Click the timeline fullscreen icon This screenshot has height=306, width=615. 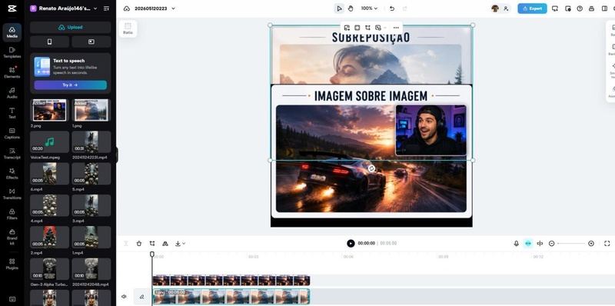click(x=607, y=243)
